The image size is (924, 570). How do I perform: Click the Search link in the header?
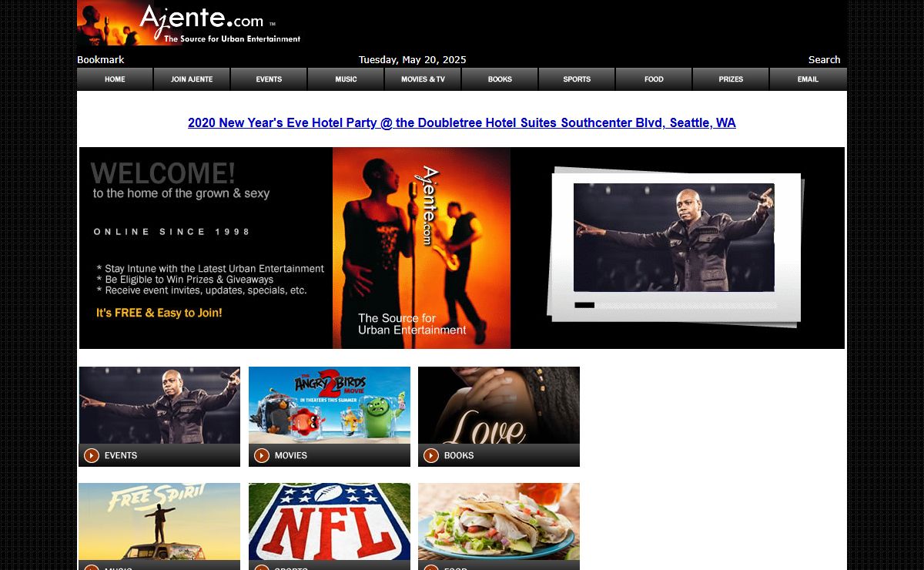coord(824,60)
